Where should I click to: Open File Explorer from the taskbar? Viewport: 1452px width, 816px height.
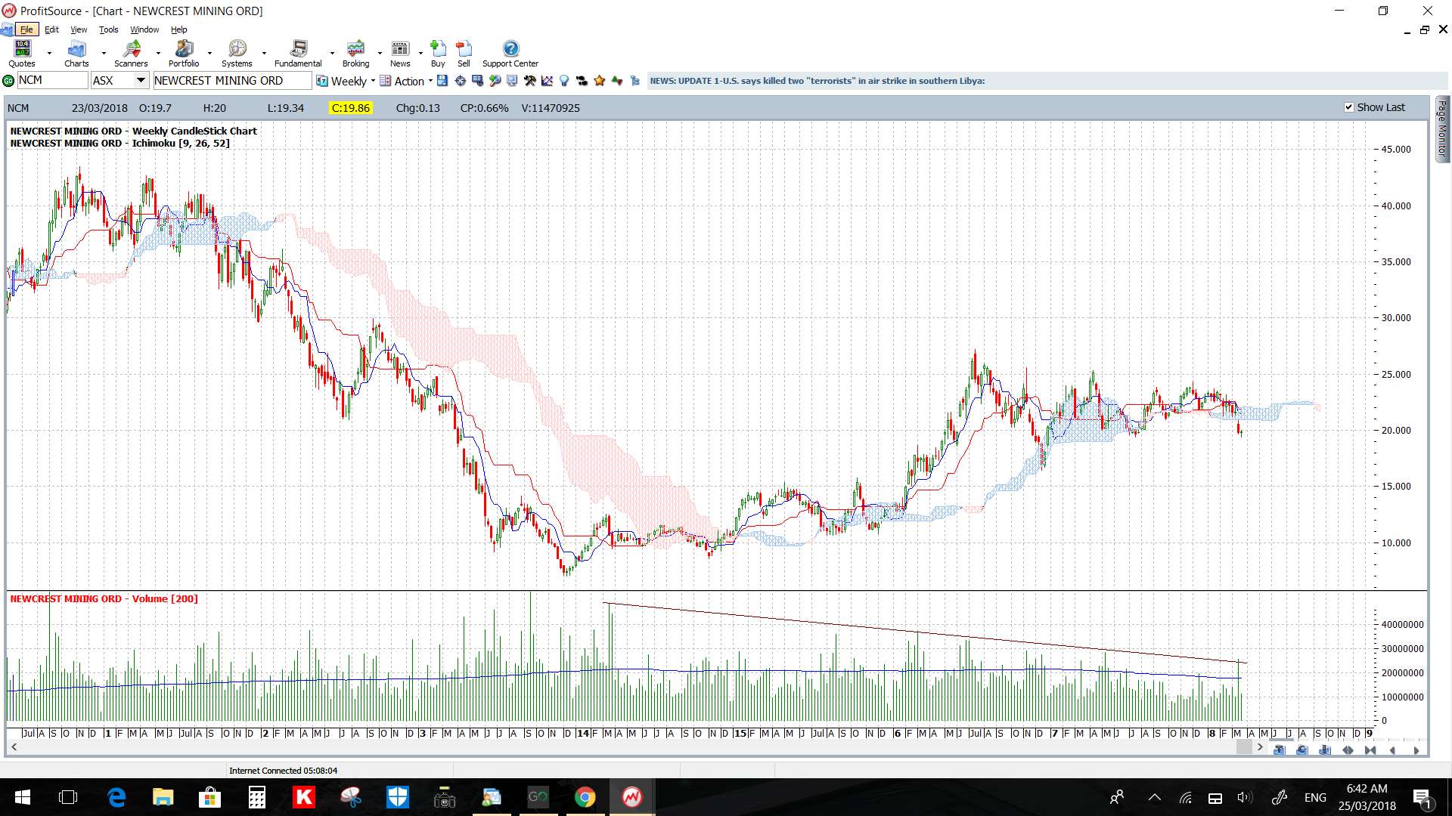coord(163,797)
